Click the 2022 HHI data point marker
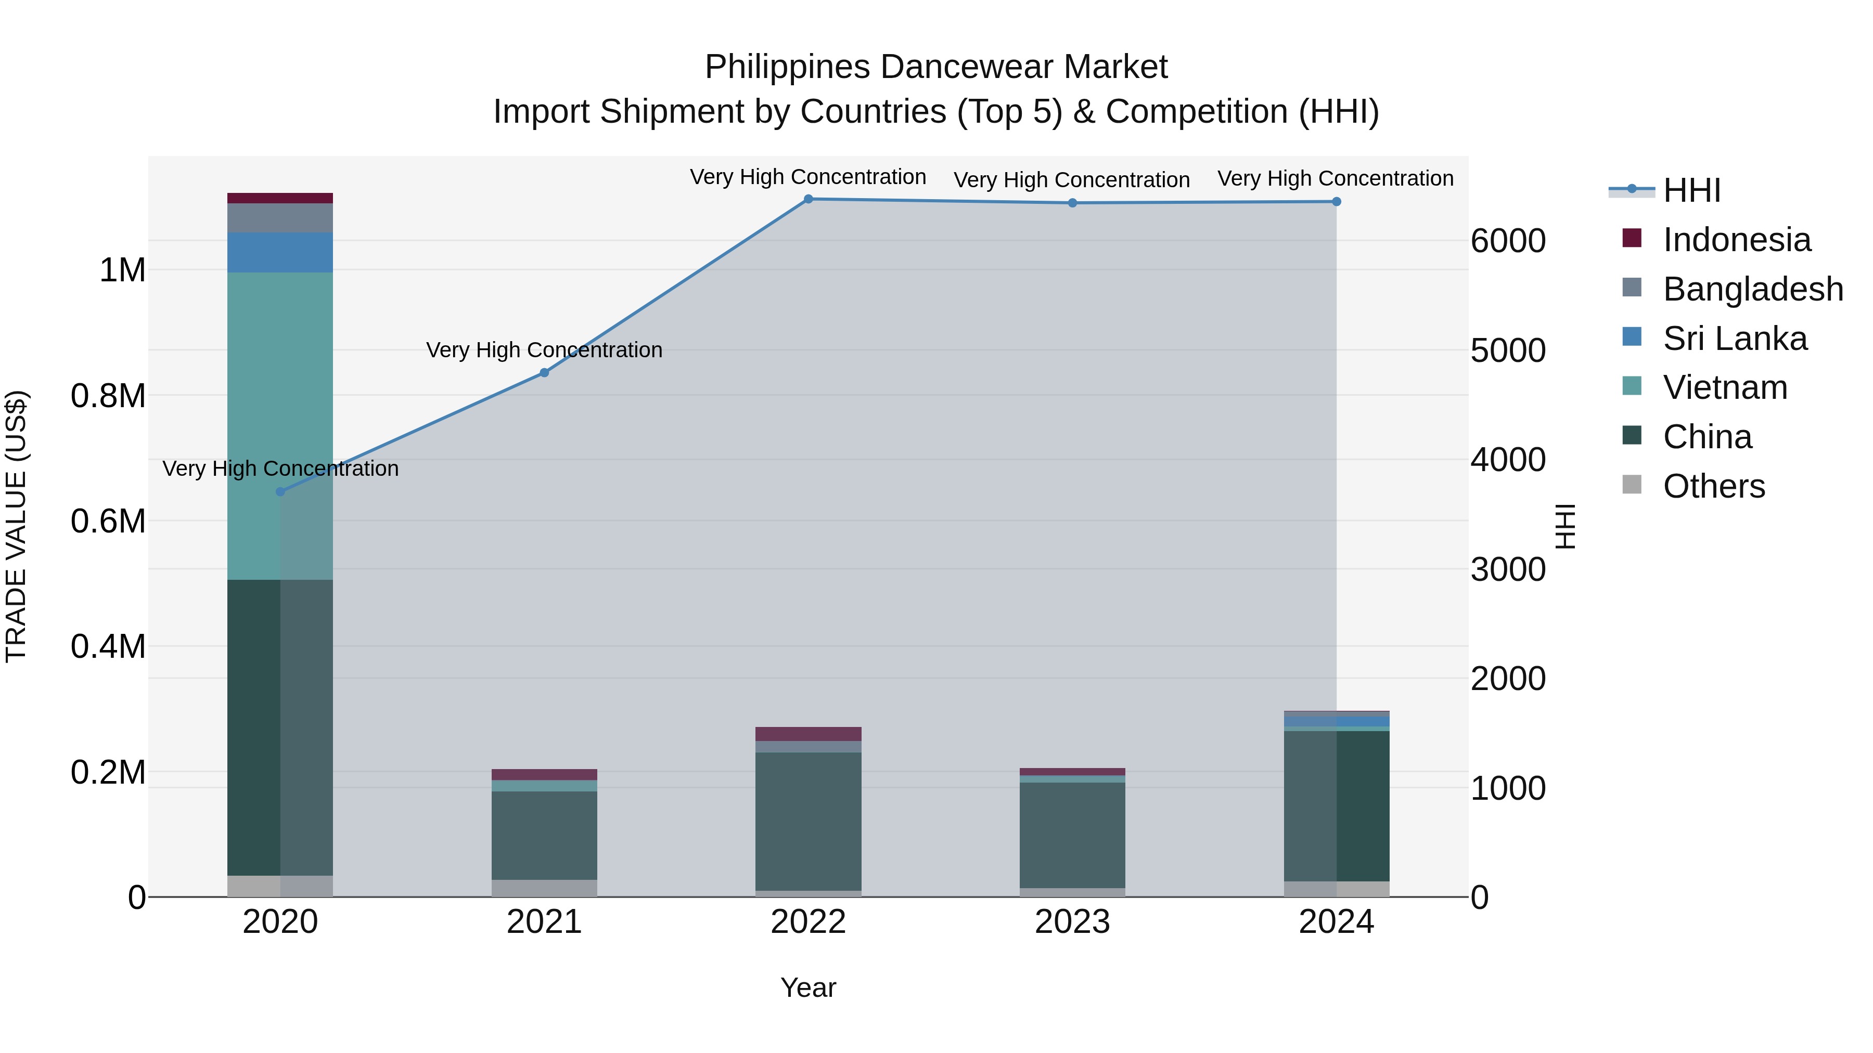 pyautogui.click(x=809, y=199)
